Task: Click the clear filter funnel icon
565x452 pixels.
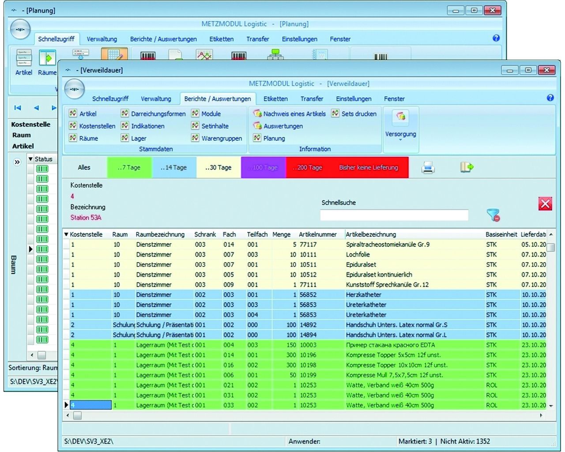Action: pos(493,215)
